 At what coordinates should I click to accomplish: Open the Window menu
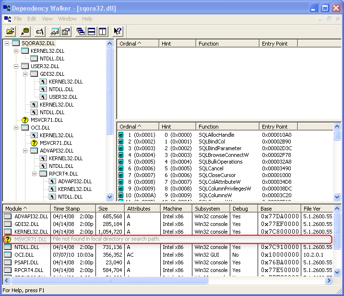tap(67, 19)
